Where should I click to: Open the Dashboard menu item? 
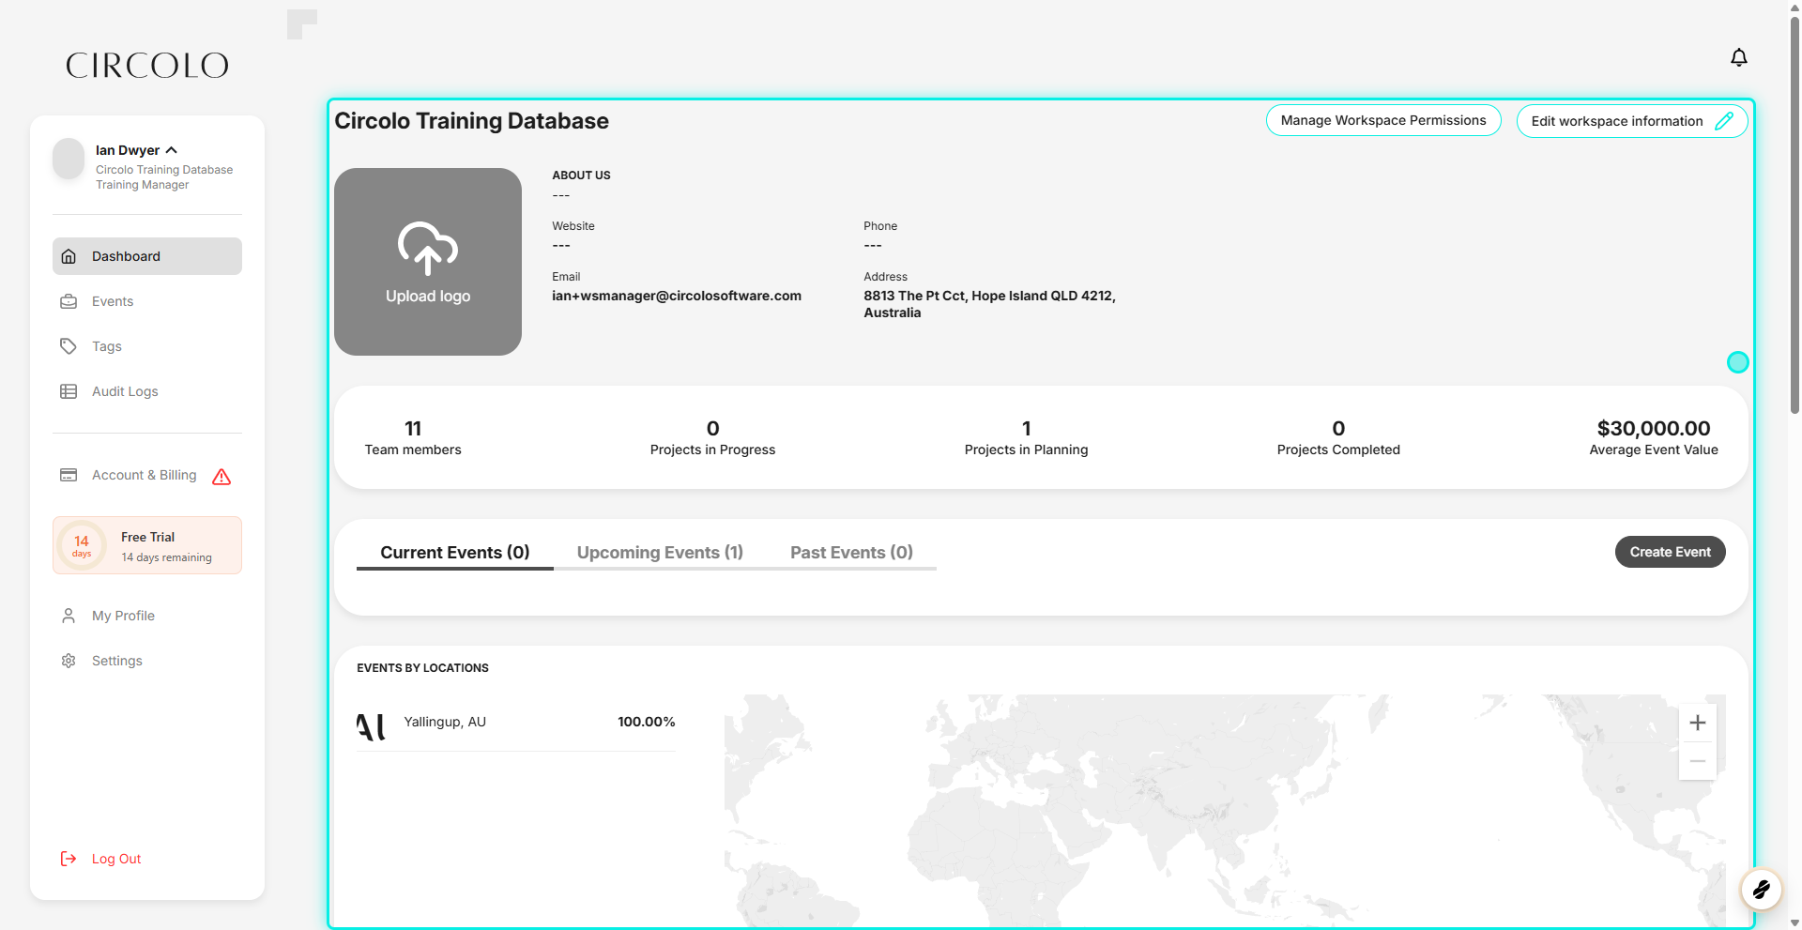click(147, 256)
